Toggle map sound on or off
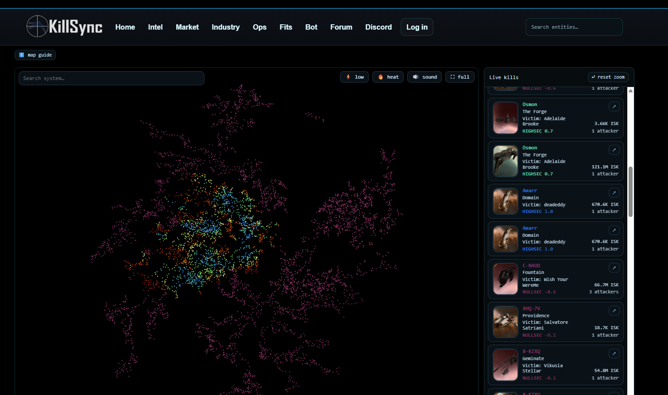 point(424,77)
